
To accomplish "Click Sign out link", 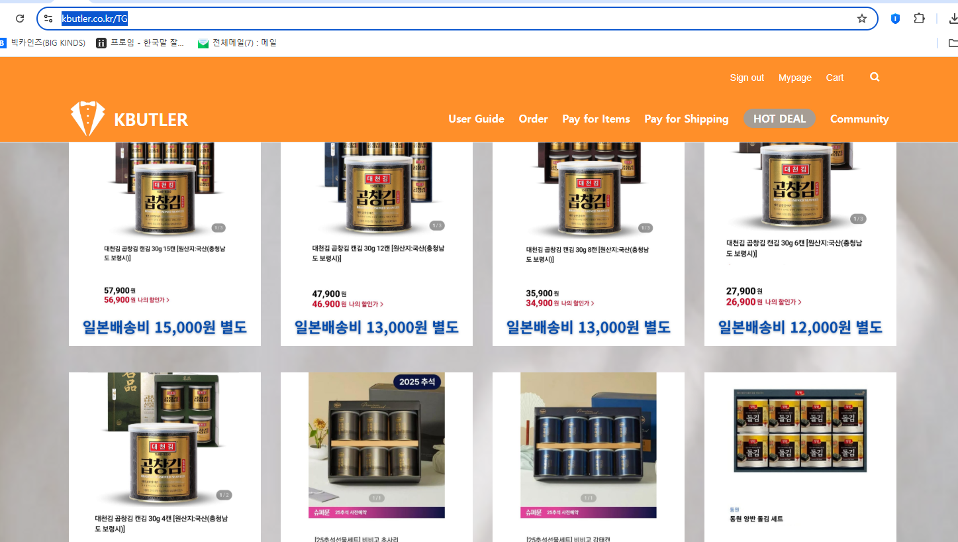I will point(747,78).
